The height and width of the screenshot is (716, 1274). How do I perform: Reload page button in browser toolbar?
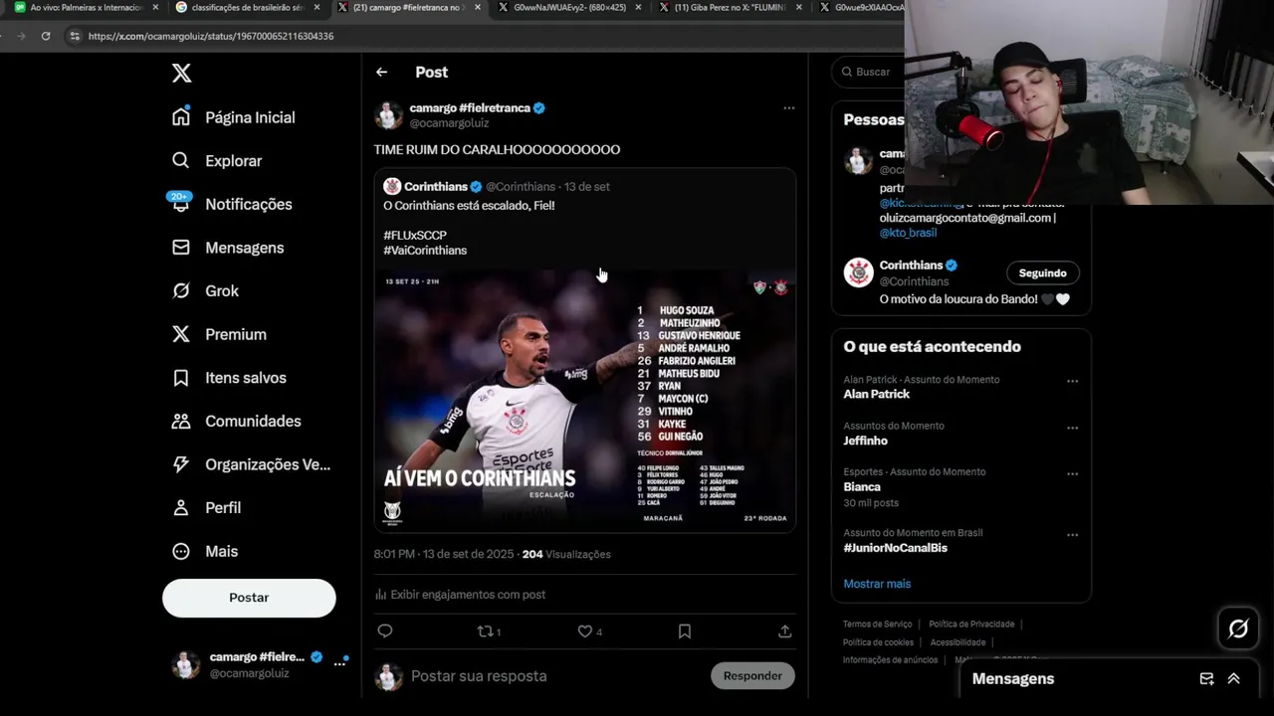45,36
